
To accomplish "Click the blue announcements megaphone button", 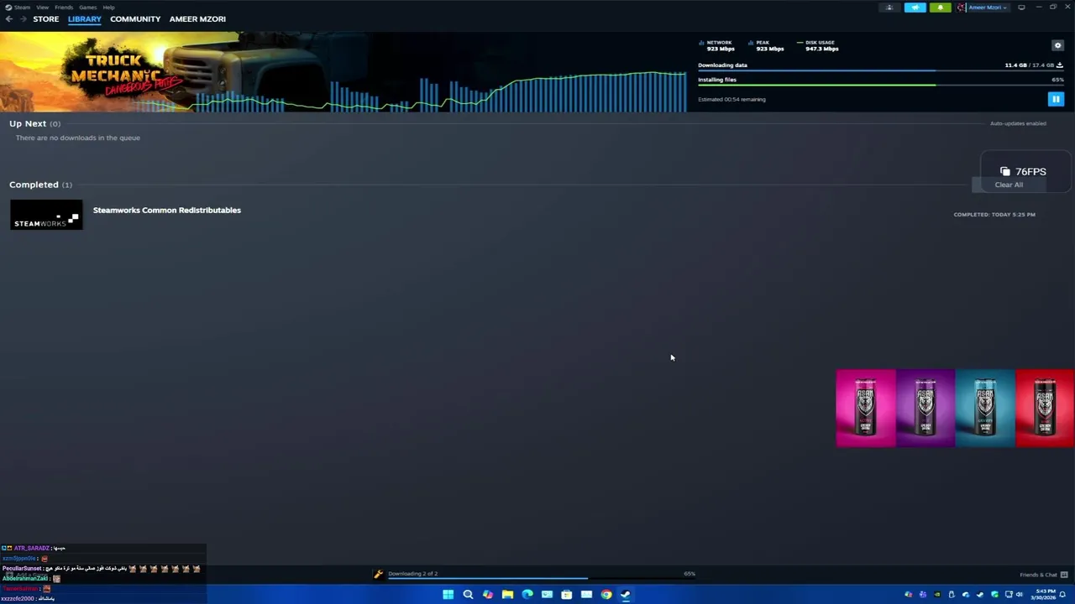I will 915,8.
